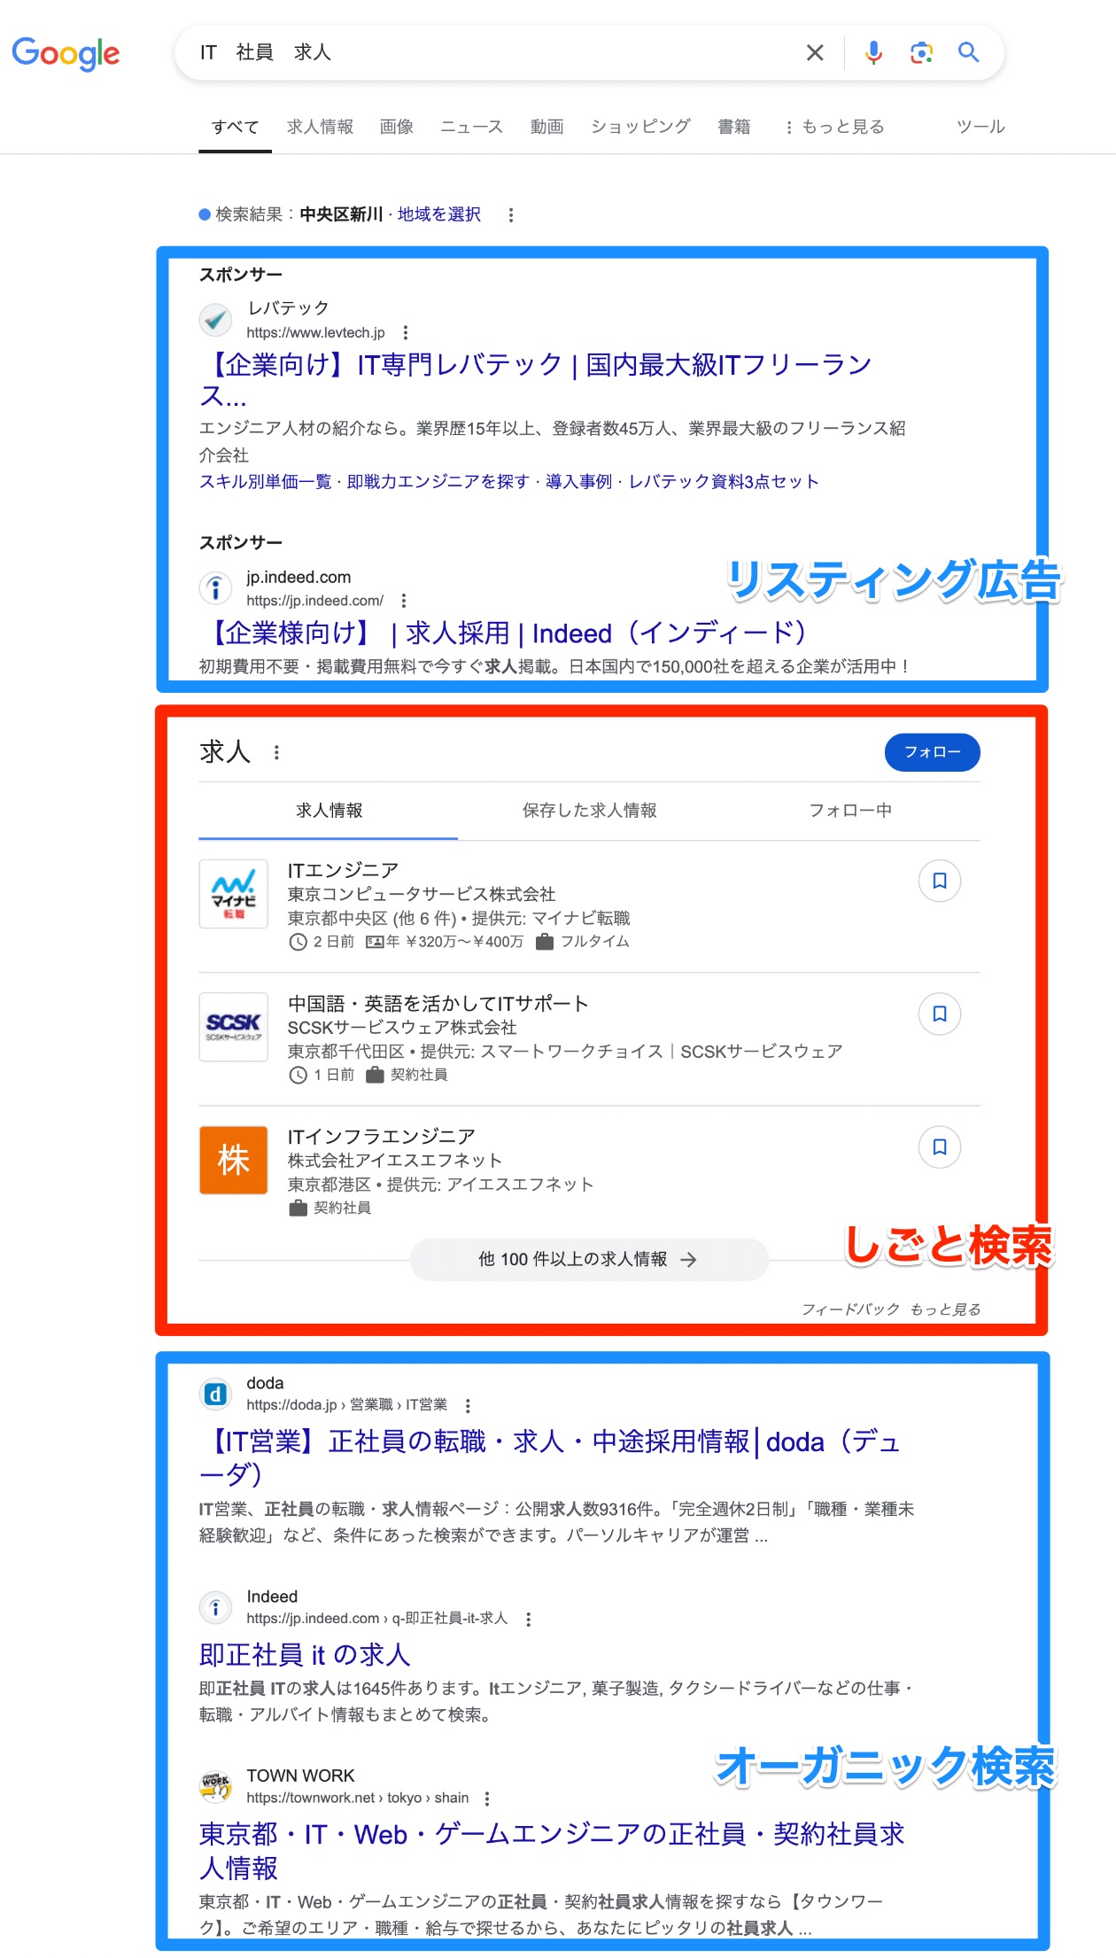The width and height of the screenshot is (1116, 1958).
Task: Click the 東京コンピュータサービス株式会社 company name
Action: (x=422, y=895)
